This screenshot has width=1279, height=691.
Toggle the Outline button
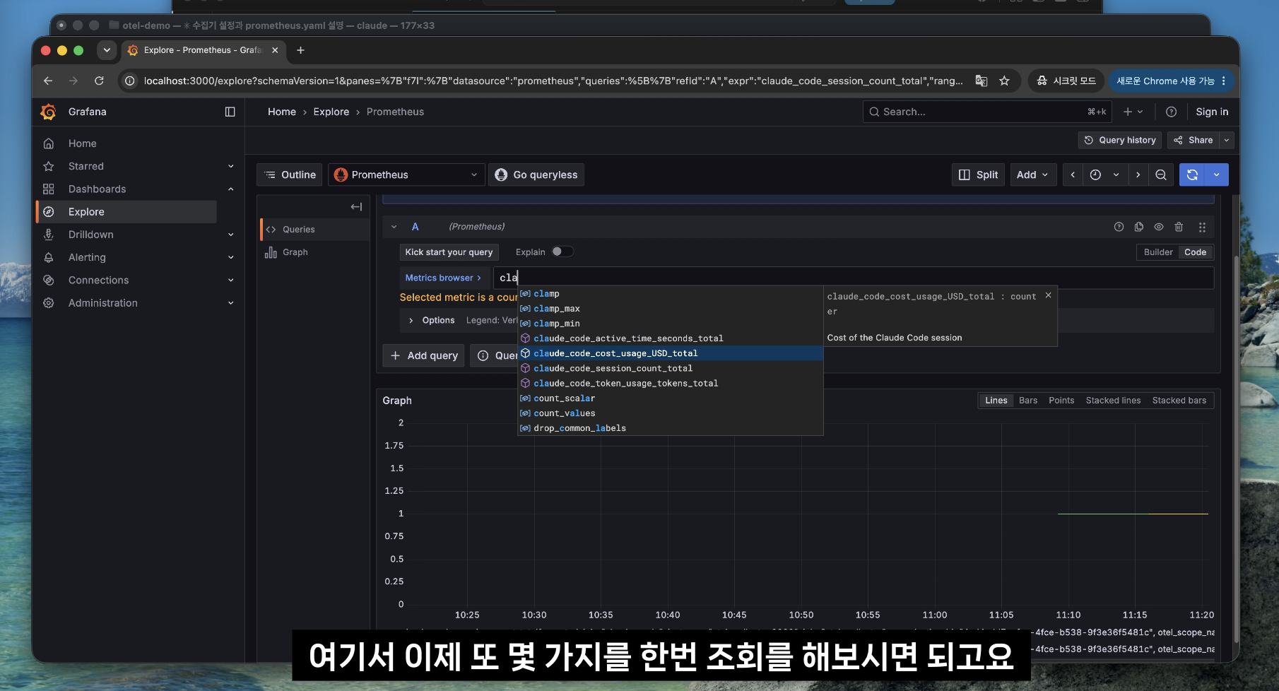tap(290, 175)
